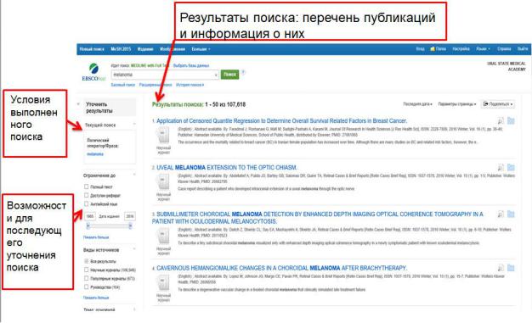Switch to Базовый поиск link

coord(123,85)
